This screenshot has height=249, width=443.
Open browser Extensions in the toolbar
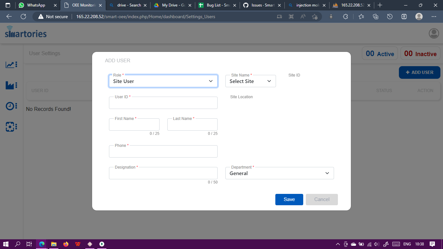tap(345, 16)
